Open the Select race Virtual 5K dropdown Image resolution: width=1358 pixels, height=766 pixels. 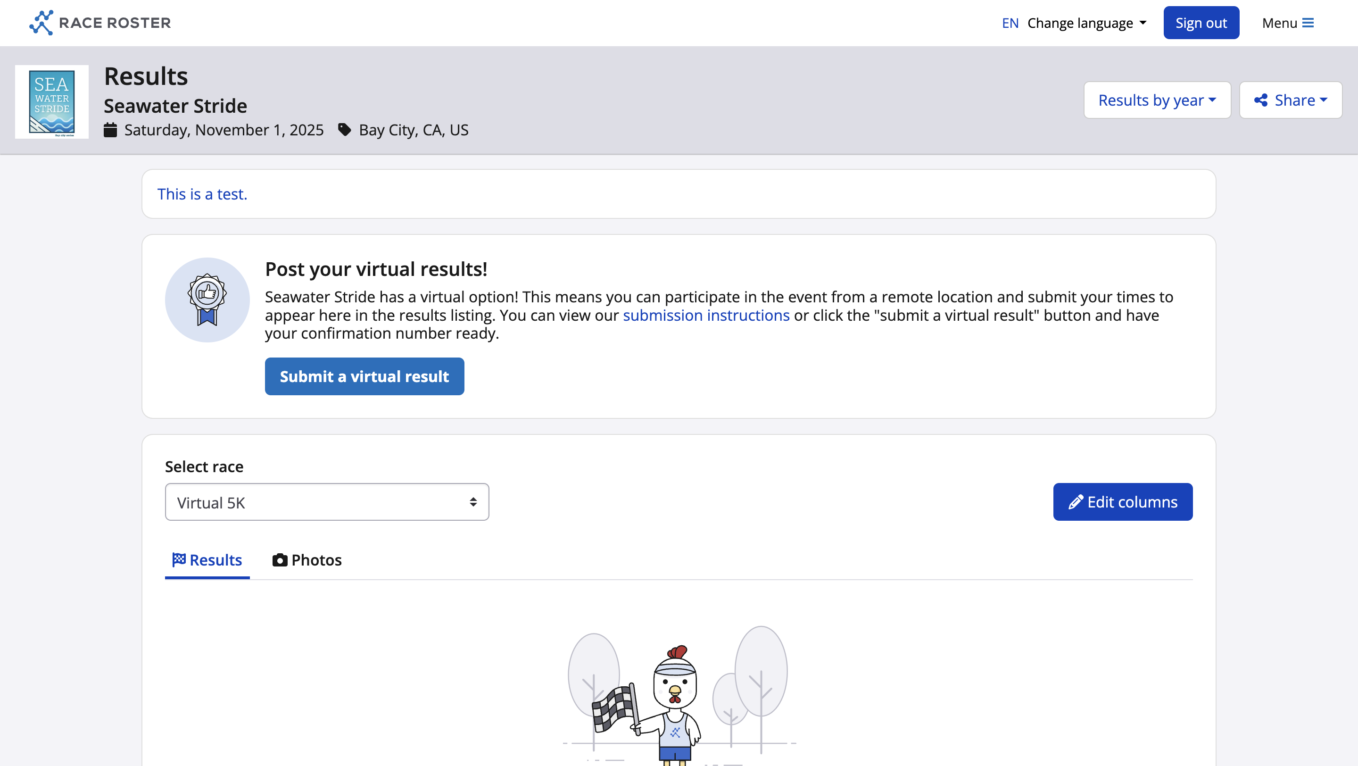point(327,502)
